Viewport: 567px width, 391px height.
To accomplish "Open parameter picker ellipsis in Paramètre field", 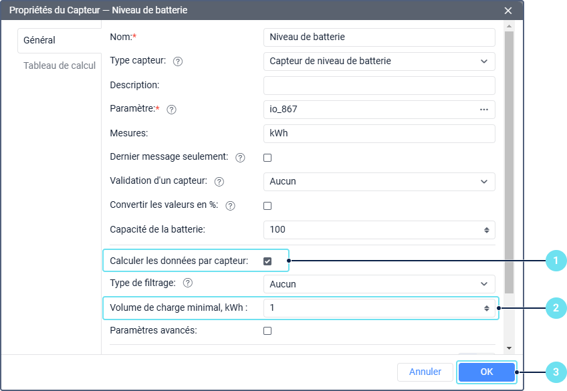I will pos(484,110).
